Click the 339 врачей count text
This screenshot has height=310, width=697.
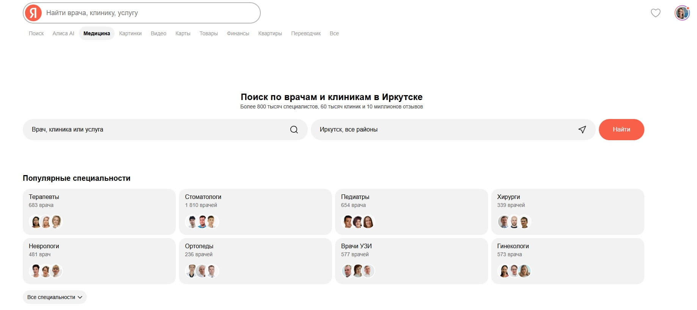pyautogui.click(x=511, y=205)
